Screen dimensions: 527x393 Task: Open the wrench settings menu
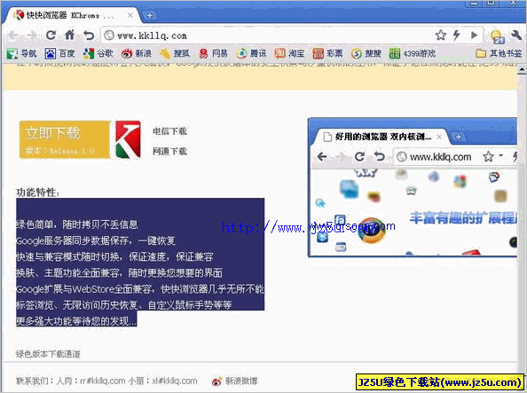[x=516, y=35]
